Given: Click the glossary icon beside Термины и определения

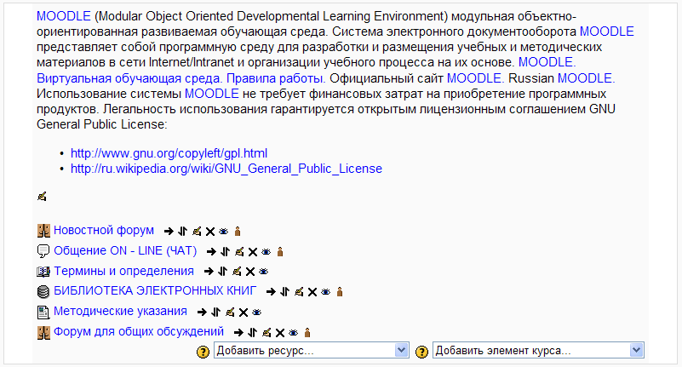Looking at the screenshot, I should [x=43, y=272].
